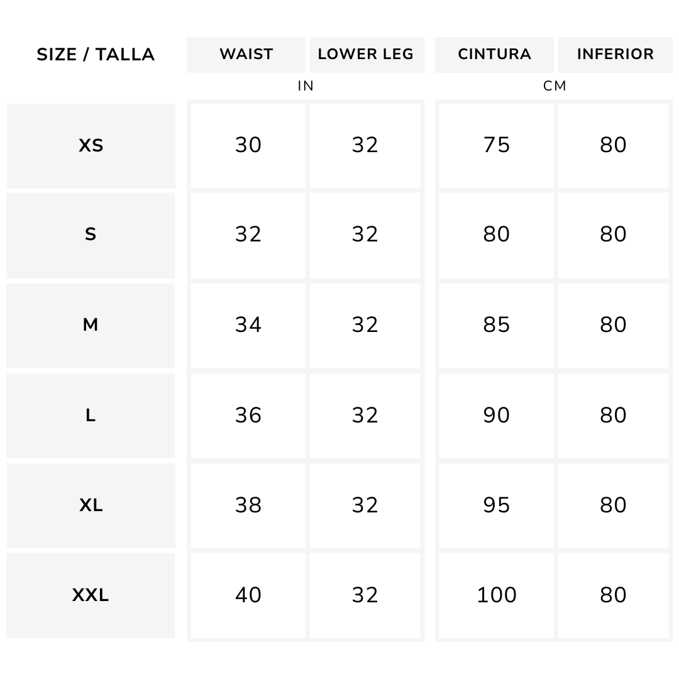Click the L cintura value 90

[x=496, y=416]
